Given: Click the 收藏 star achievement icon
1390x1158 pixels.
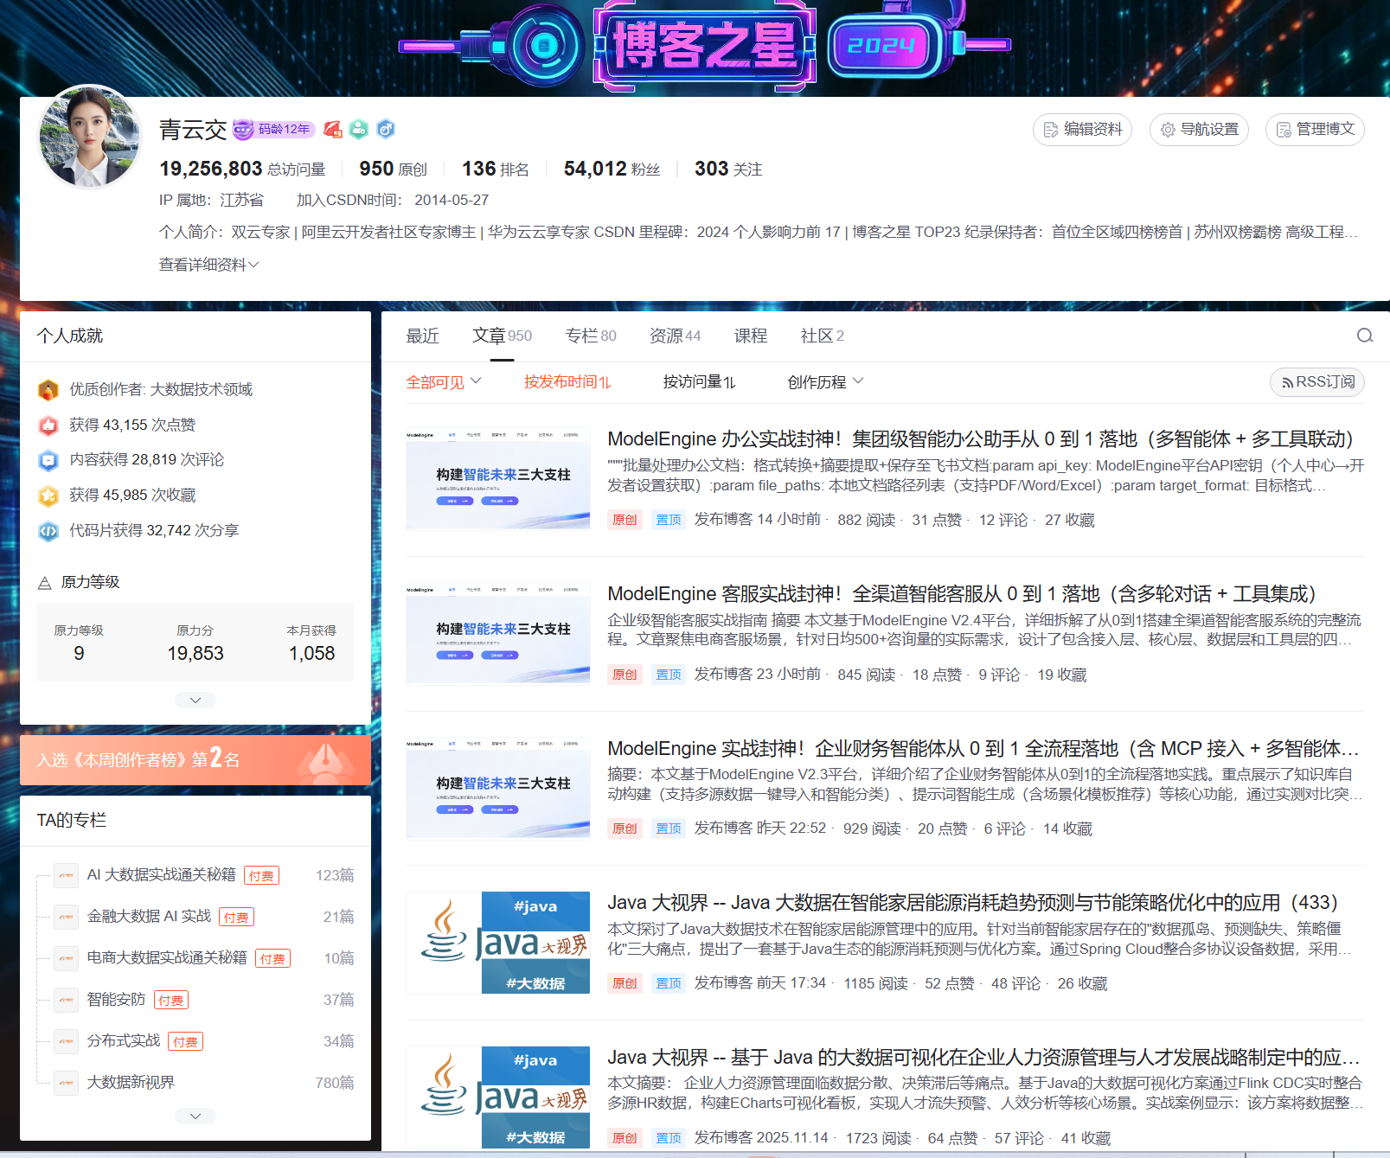Looking at the screenshot, I should (x=48, y=496).
